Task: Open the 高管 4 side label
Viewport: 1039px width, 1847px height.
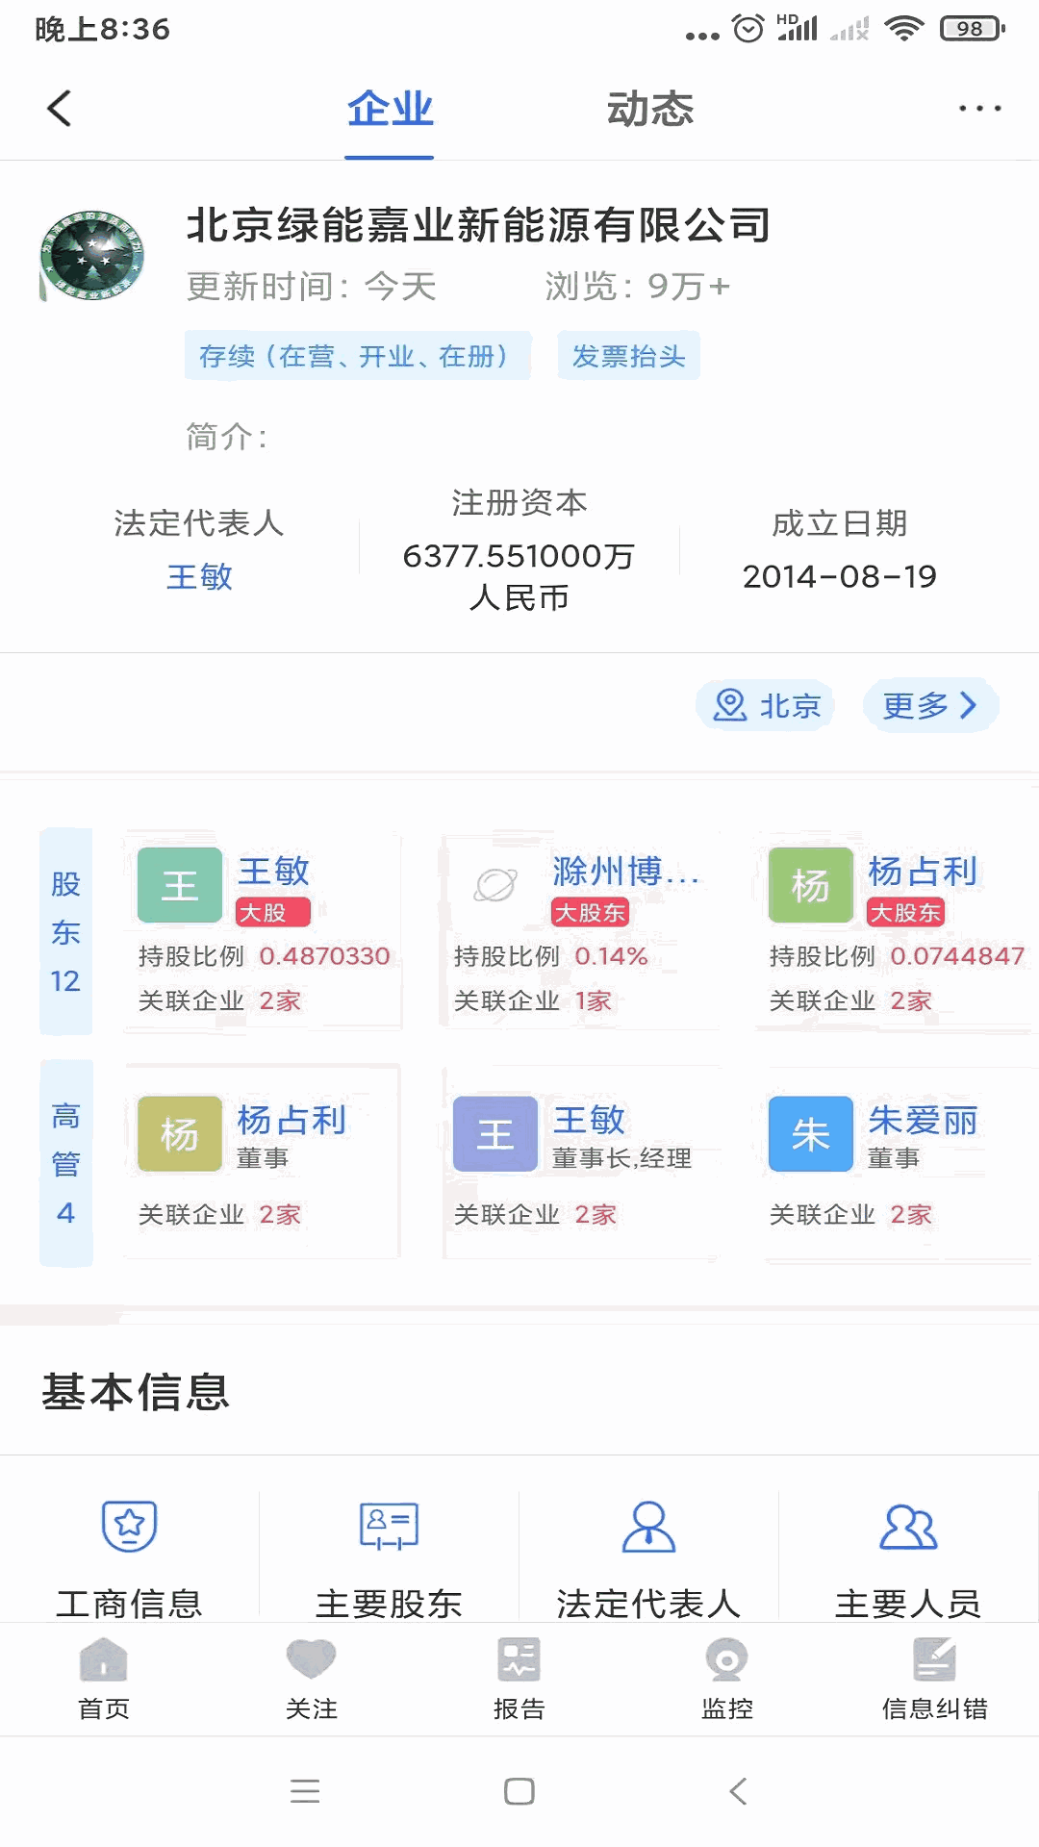Action: click(x=65, y=1163)
